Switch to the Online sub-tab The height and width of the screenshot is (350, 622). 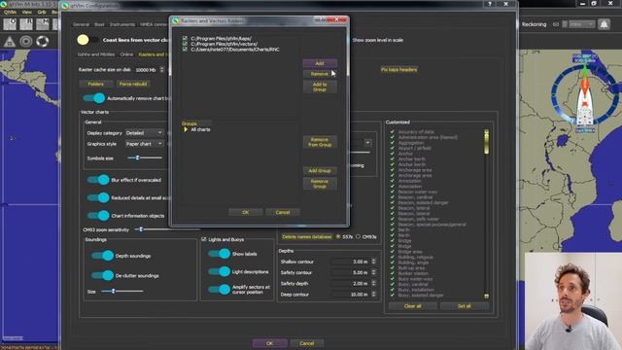coord(126,54)
